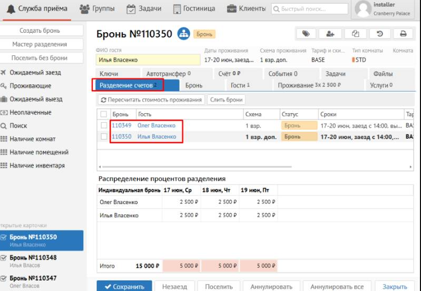421x291 pixels.
Task: Click the blue group hierarchy icon
Action: pos(183,34)
